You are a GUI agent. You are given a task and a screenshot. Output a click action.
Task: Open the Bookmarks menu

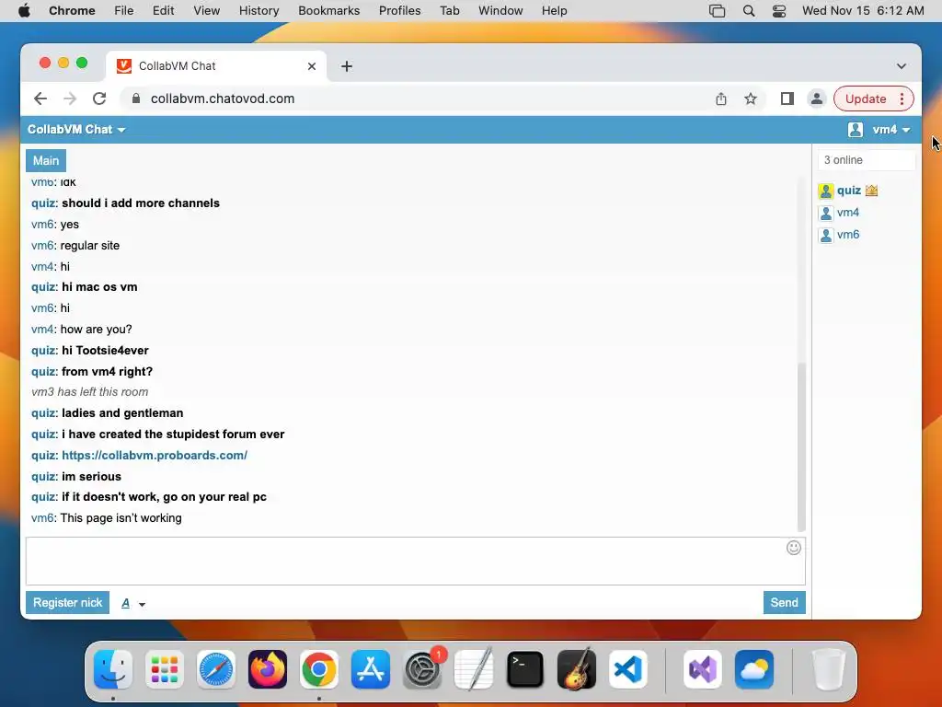328,11
